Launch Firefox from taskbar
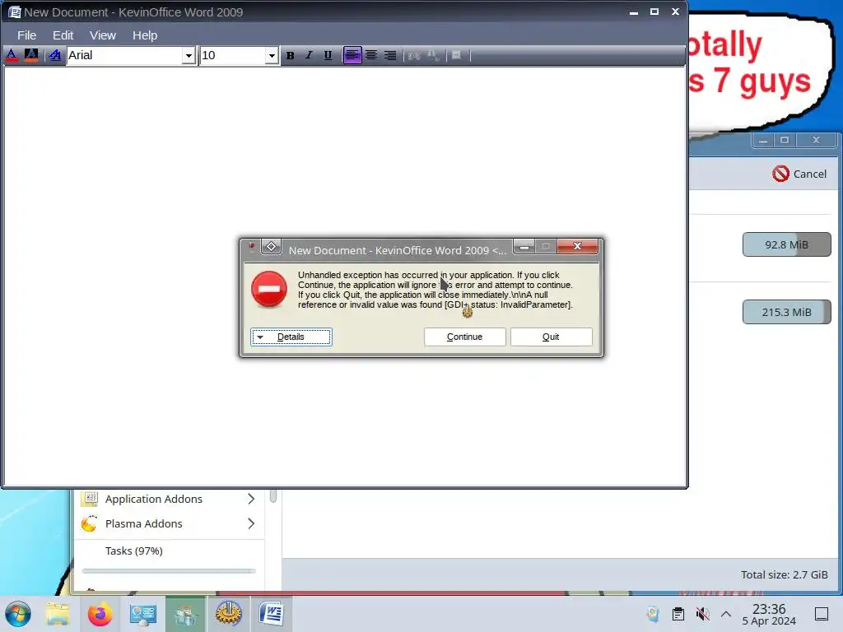This screenshot has height=632, width=843. pyautogui.click(x=100, y=614)
